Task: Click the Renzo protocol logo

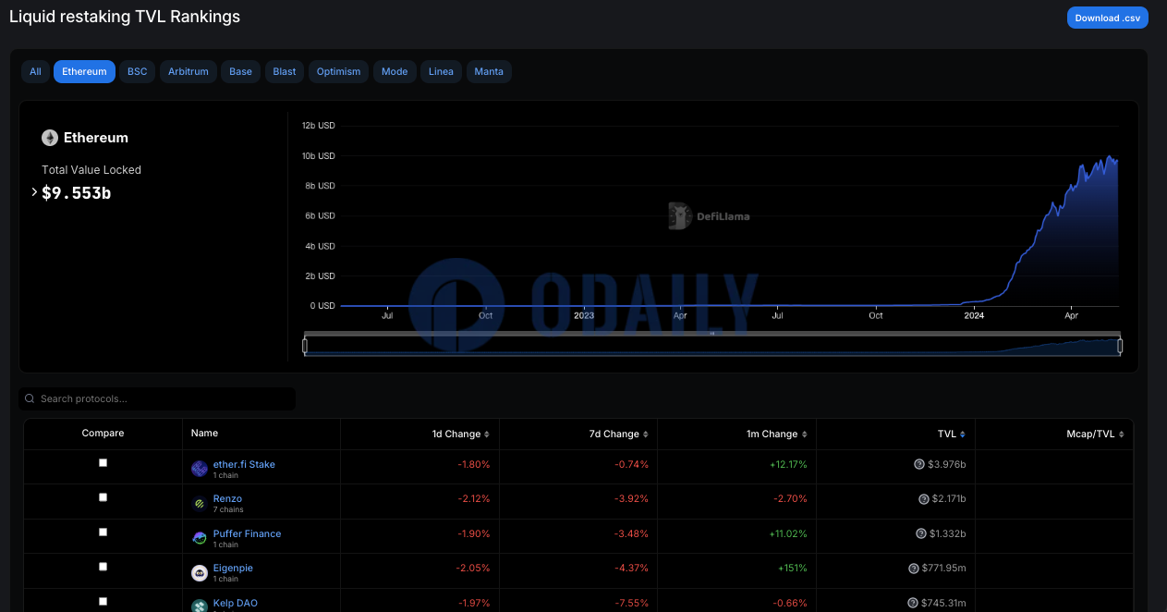Action: 200,504
